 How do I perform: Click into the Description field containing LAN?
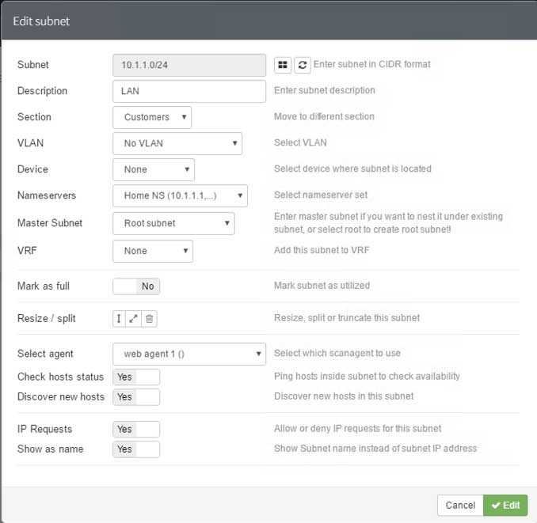pyautogui.click(x=189, y=91)
